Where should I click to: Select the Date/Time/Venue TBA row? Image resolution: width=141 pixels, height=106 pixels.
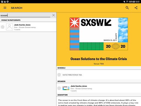point(99,75)
